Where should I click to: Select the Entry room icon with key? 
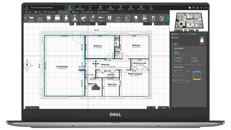(101, 18)
